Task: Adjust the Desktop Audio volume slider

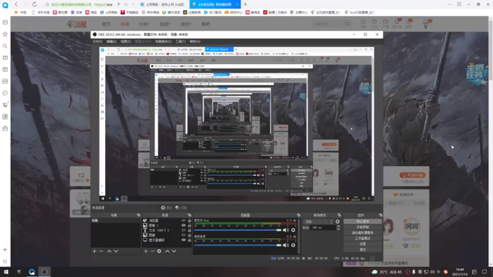Action: 238,245
